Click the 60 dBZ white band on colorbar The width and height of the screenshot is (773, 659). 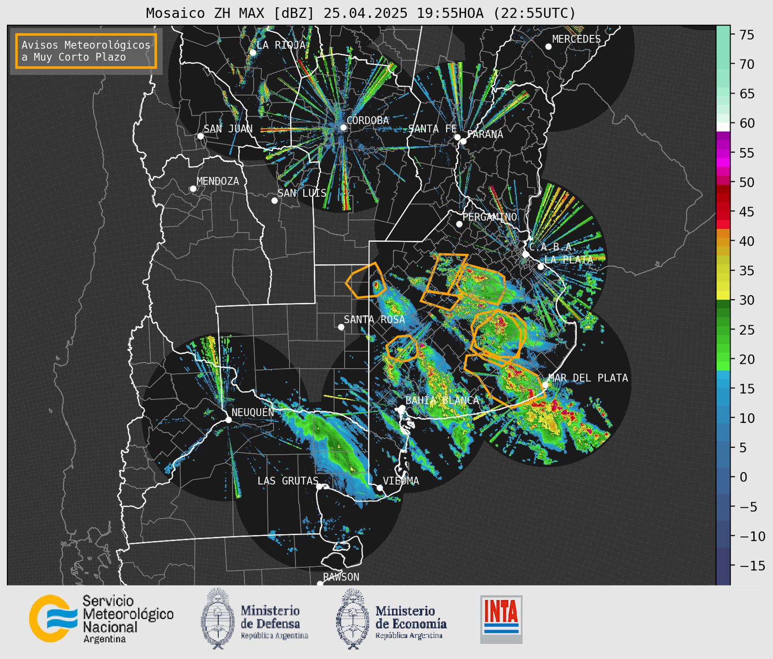coord(723,126)
